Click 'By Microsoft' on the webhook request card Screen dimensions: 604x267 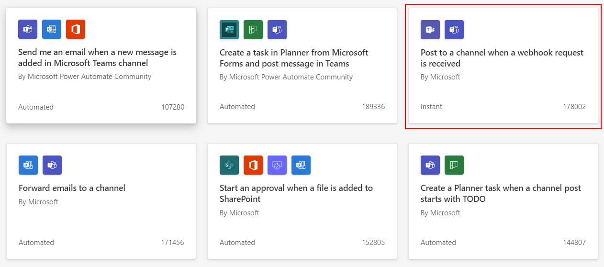coord(440,77)
